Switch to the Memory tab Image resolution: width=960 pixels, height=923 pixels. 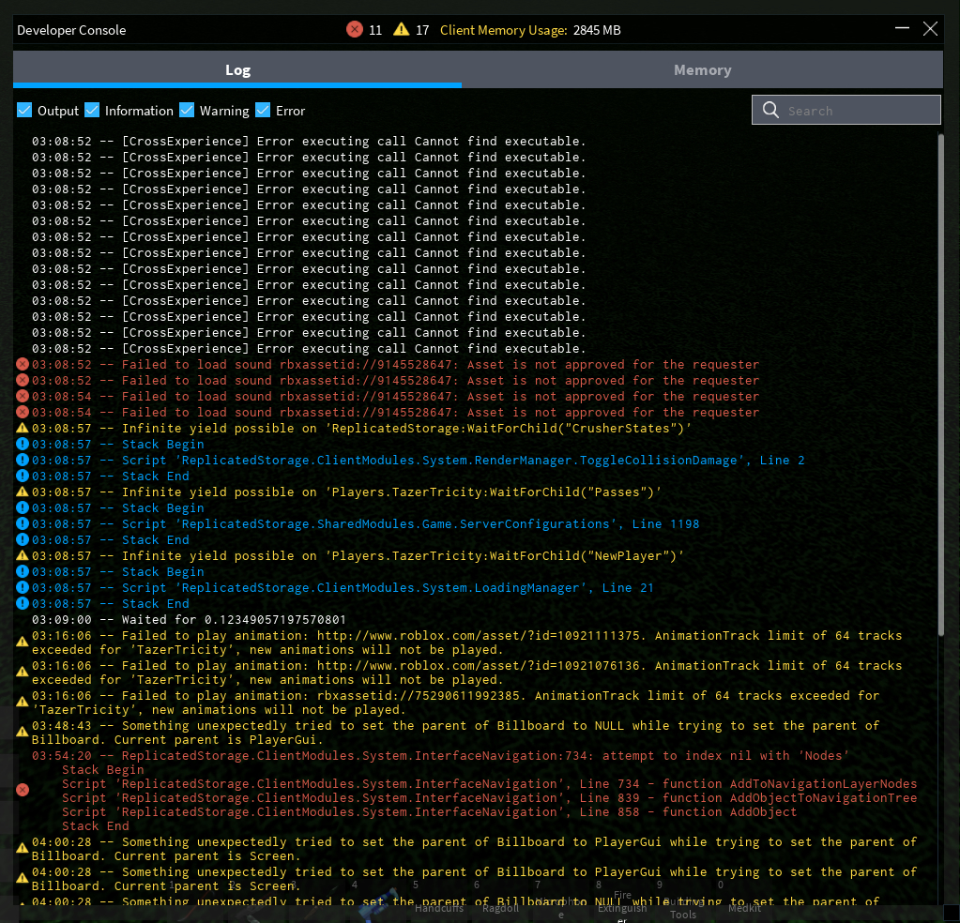[702, 70]
